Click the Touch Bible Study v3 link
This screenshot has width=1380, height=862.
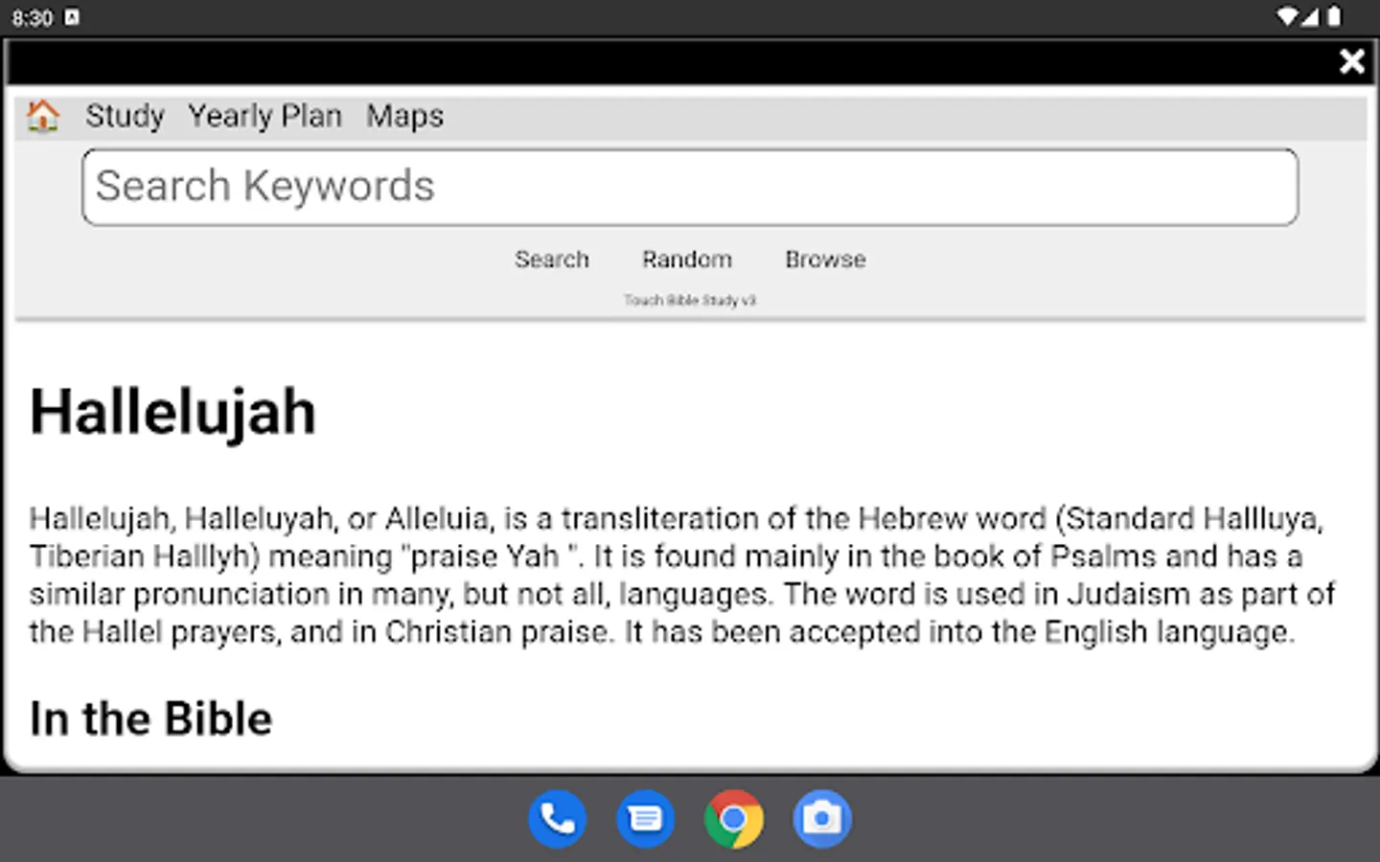[x=690, y=300]
